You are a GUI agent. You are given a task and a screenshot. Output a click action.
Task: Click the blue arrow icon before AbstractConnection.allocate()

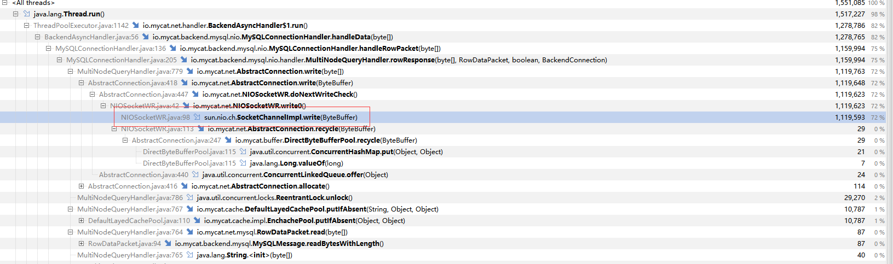[184, 186]
